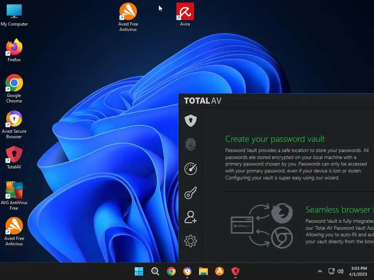The height and width of the screenshot is (280, 374).
Task: Open the Windows Start menu
Action: click(139, 271)
